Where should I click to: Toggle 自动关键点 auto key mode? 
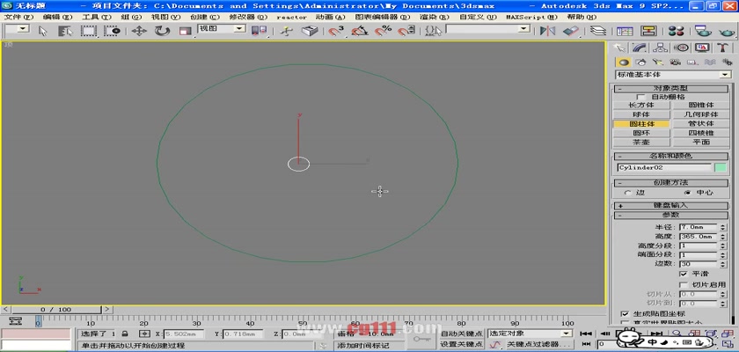[461, 334]
